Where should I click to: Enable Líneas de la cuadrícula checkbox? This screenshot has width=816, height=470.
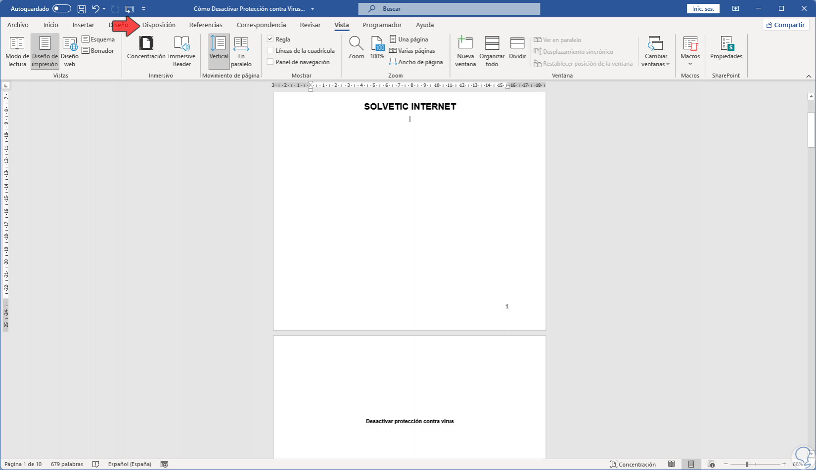coord(270,50)
